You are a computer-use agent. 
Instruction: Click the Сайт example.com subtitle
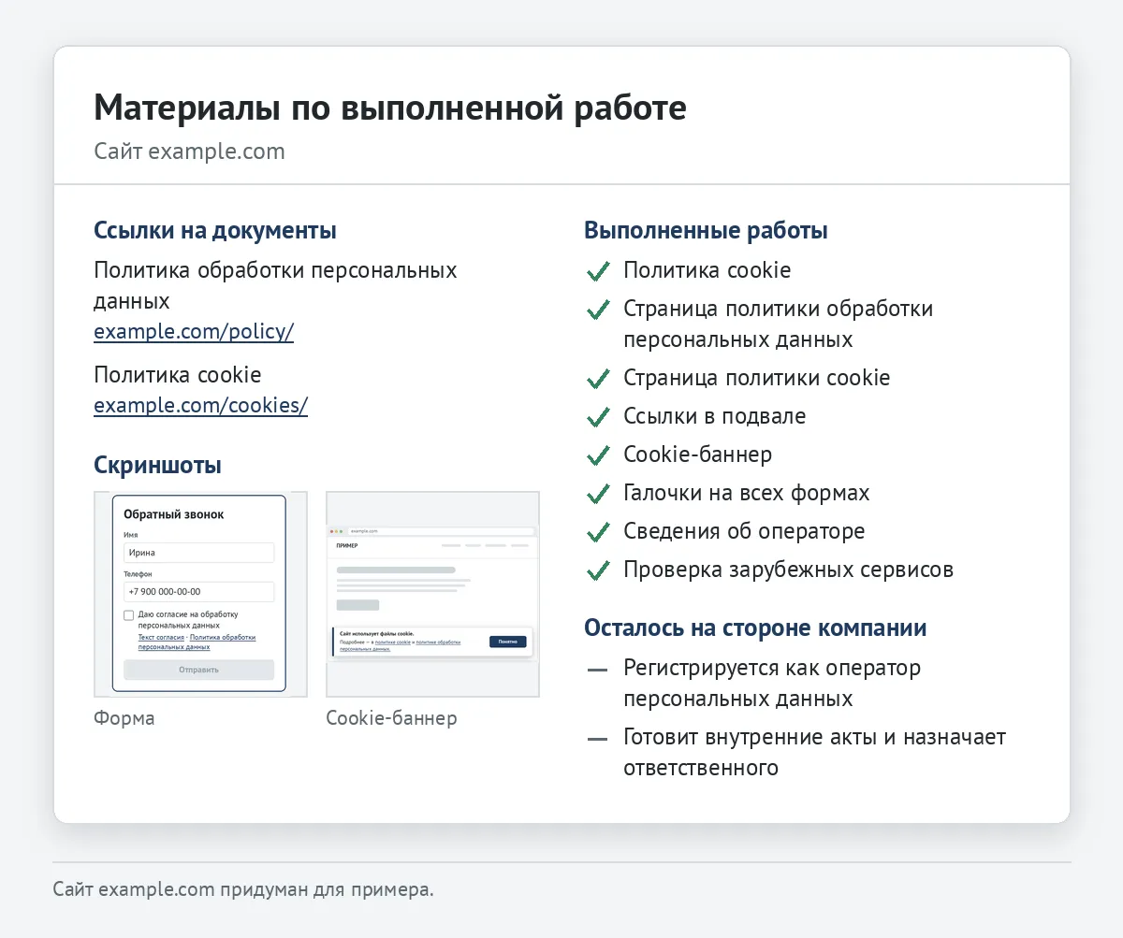point(189,152)
